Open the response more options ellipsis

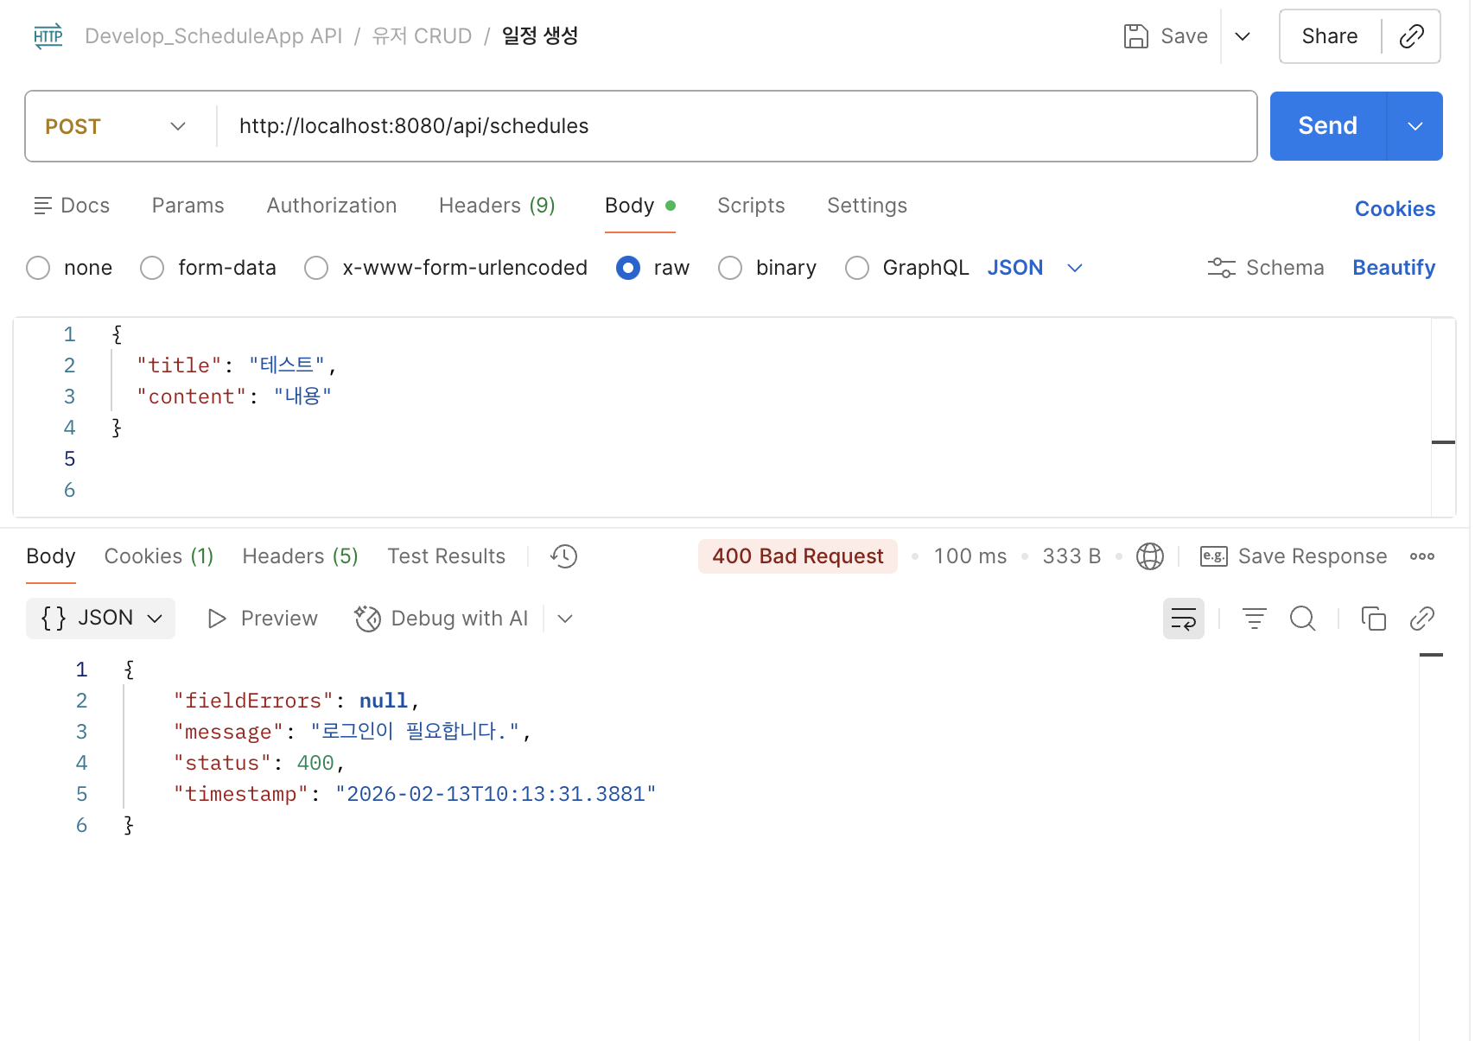pyautogui.click(x=1421, y=556)
